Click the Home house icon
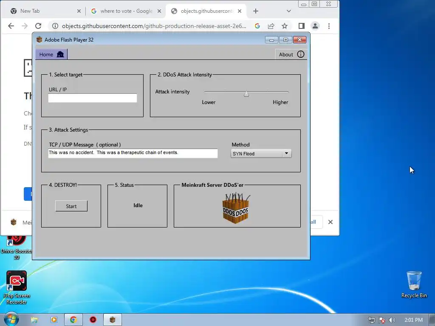435x326 pixels. pyautogui.click(x=60, y=54)
